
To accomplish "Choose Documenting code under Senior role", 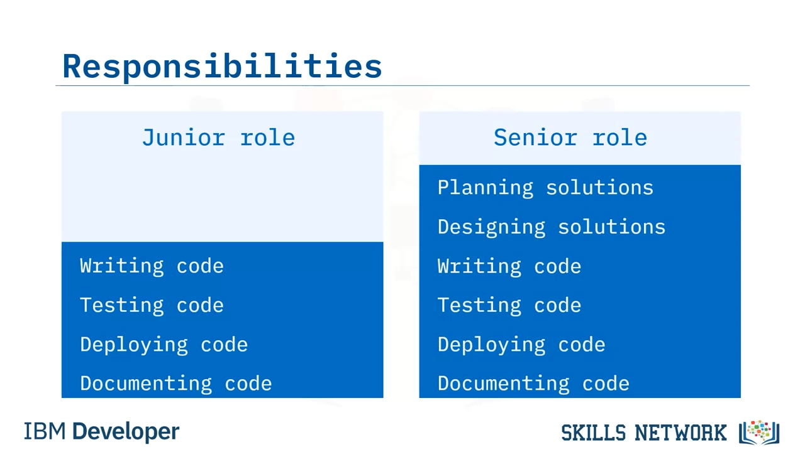I will 533,384.
